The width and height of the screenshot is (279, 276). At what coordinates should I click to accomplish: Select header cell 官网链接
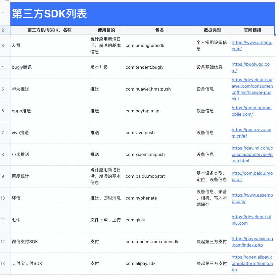pos(252,30)
